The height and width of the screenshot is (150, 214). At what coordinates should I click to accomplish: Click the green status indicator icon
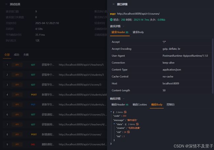click(111, 20)
